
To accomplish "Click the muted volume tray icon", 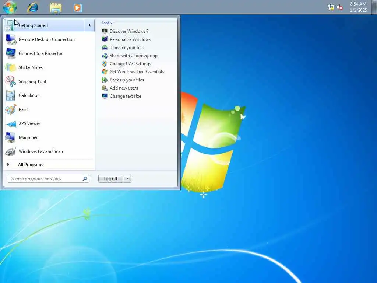I will point(340,7).
